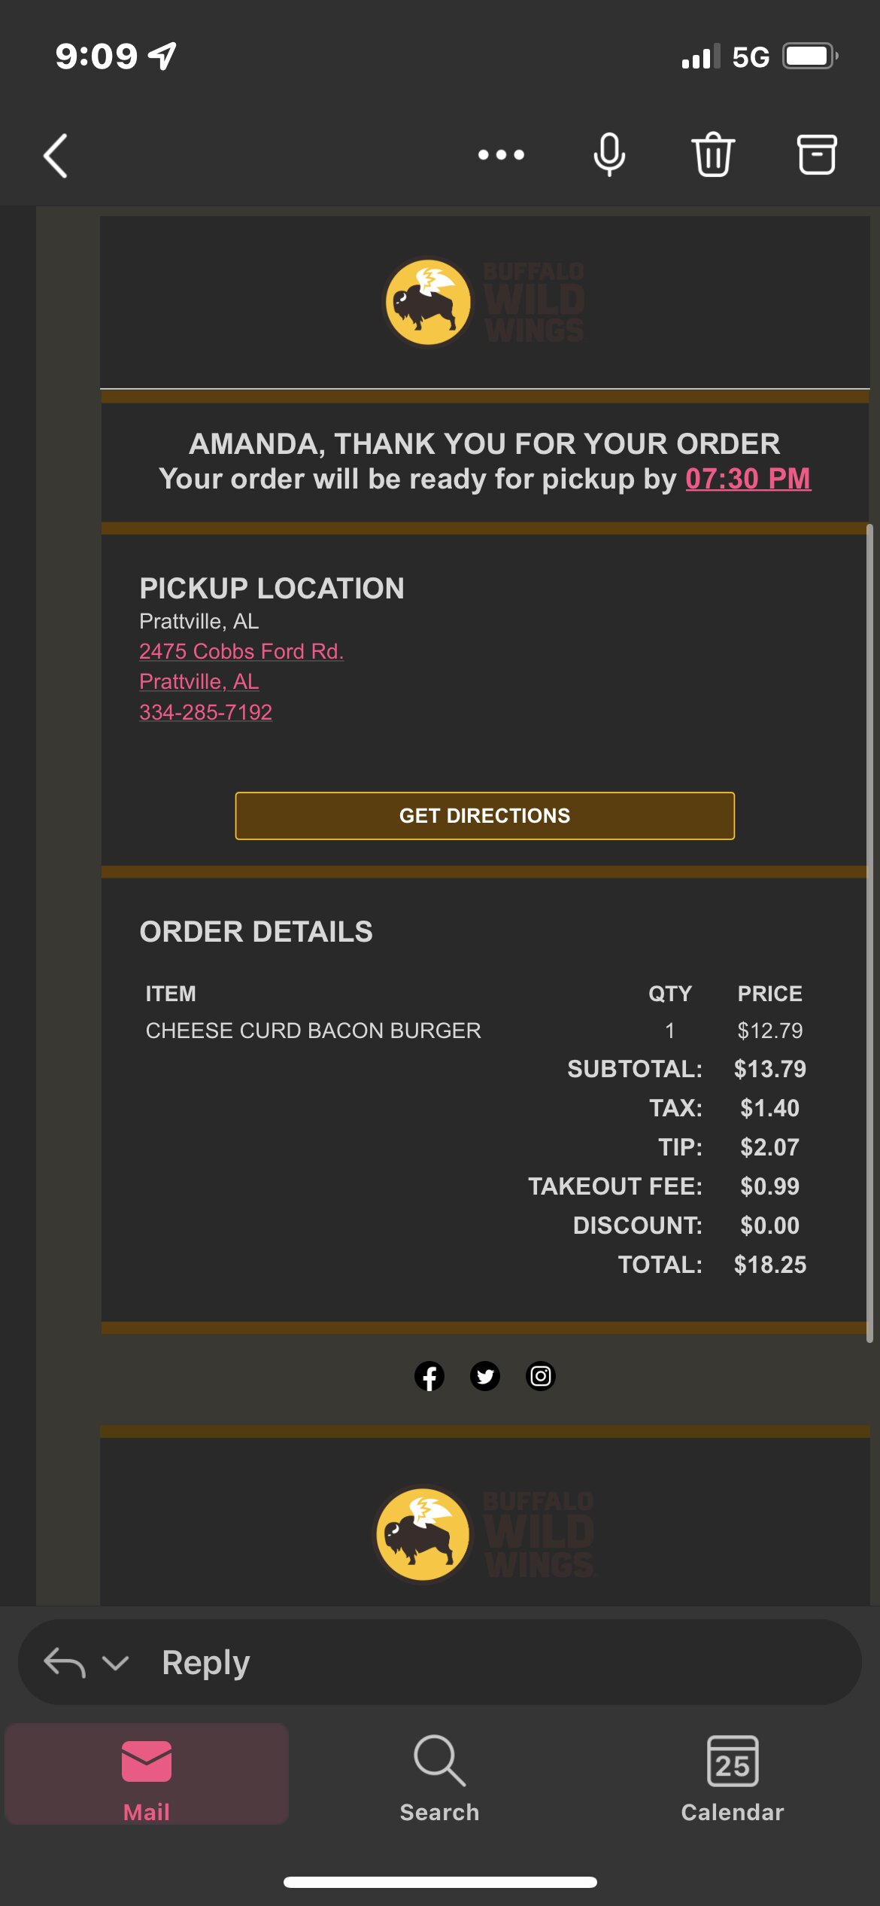Switch to the Search tab
The height and width of the screenshot is (1906, 880).
pos(440,1778)
